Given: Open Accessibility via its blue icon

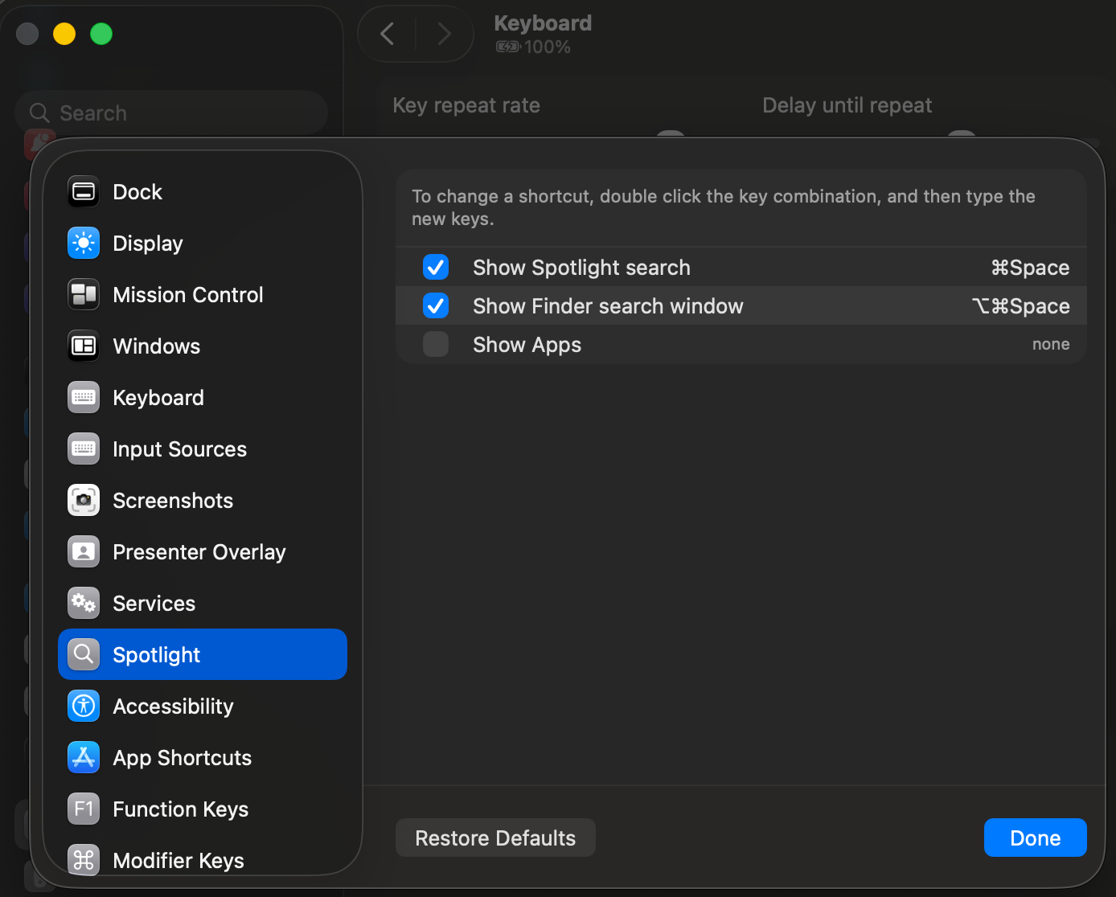Looking at the screenshot, I should coord(84,707).
